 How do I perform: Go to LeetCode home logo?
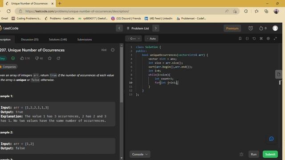click(9, 28)
